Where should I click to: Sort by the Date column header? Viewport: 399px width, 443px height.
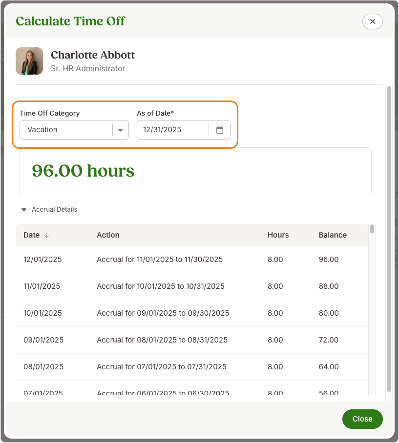(x=31, y=235)
